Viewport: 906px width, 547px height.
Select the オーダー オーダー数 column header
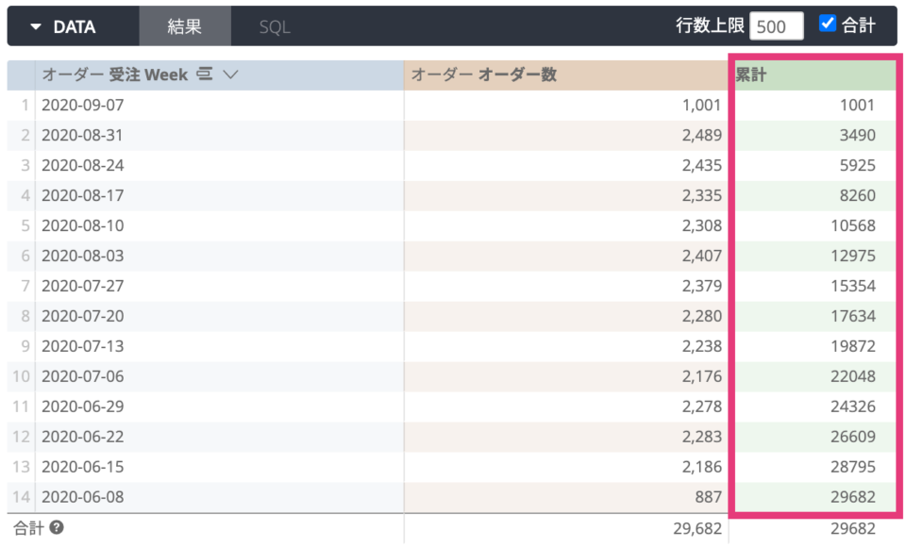tap(565, 75)
